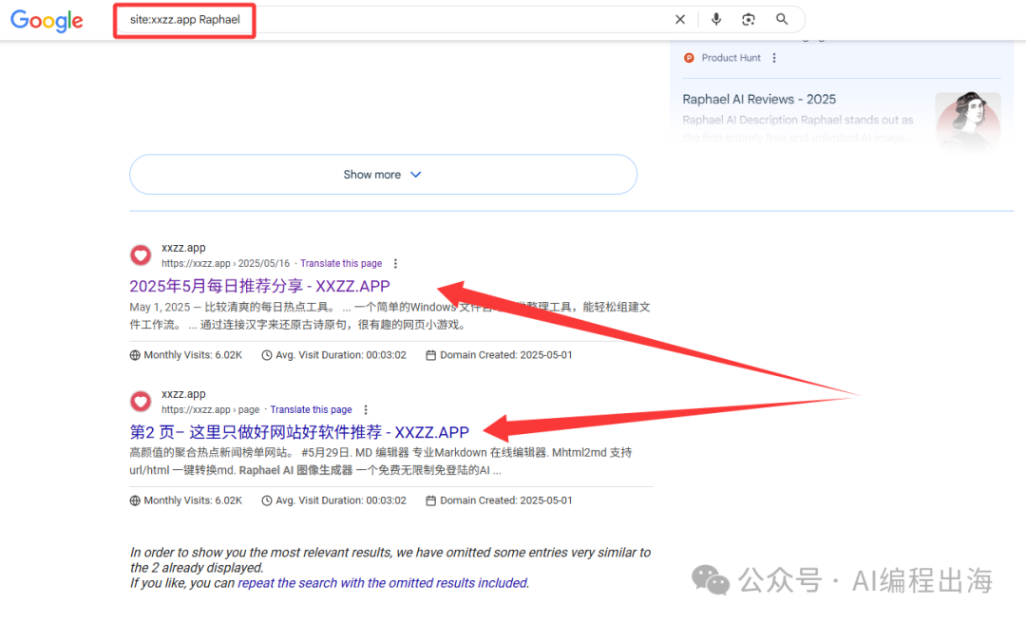Open Raphael AI Reviews - 2025 result
The width and height of the screenshot is (1026, 622).
[759, 99]
